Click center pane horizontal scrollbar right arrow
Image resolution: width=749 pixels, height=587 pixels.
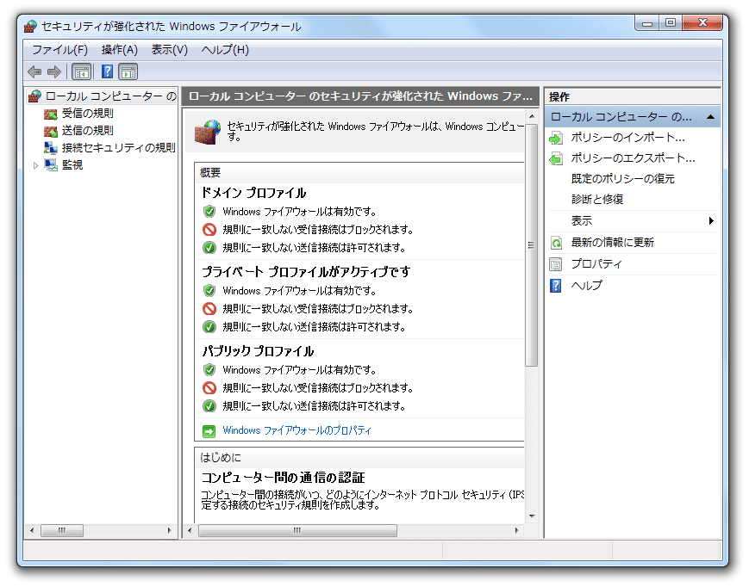tap(516, 531)
